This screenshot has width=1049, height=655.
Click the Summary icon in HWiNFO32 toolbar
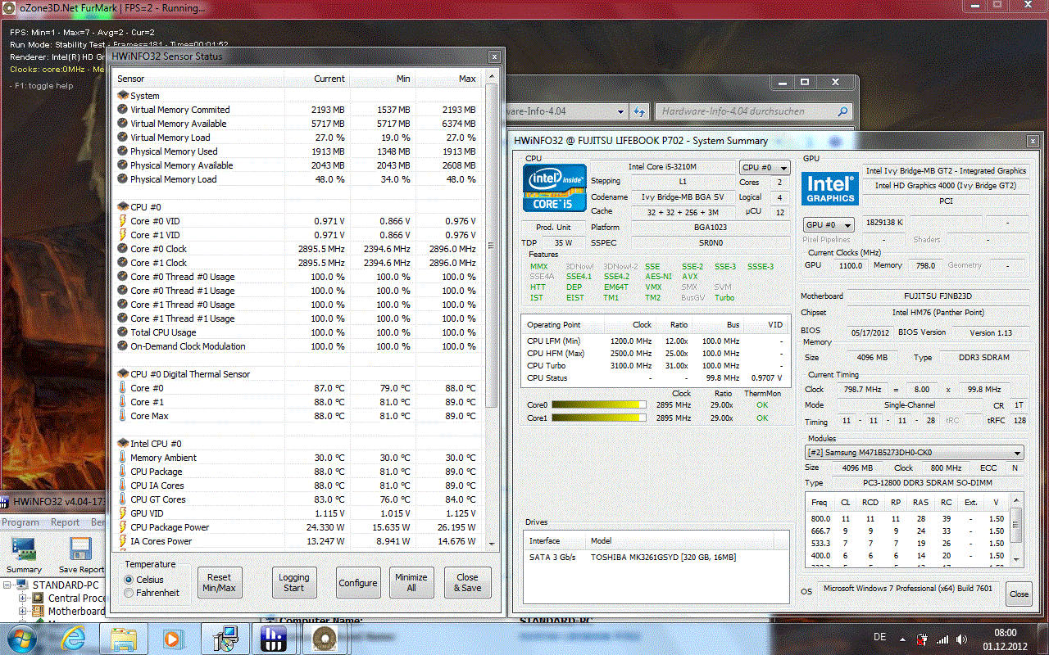pyautogui.click(x=24, y=550)
